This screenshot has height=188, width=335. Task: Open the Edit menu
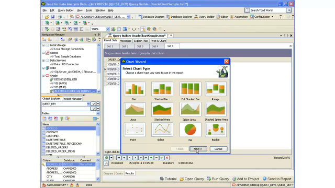click(x=52, y=10)
